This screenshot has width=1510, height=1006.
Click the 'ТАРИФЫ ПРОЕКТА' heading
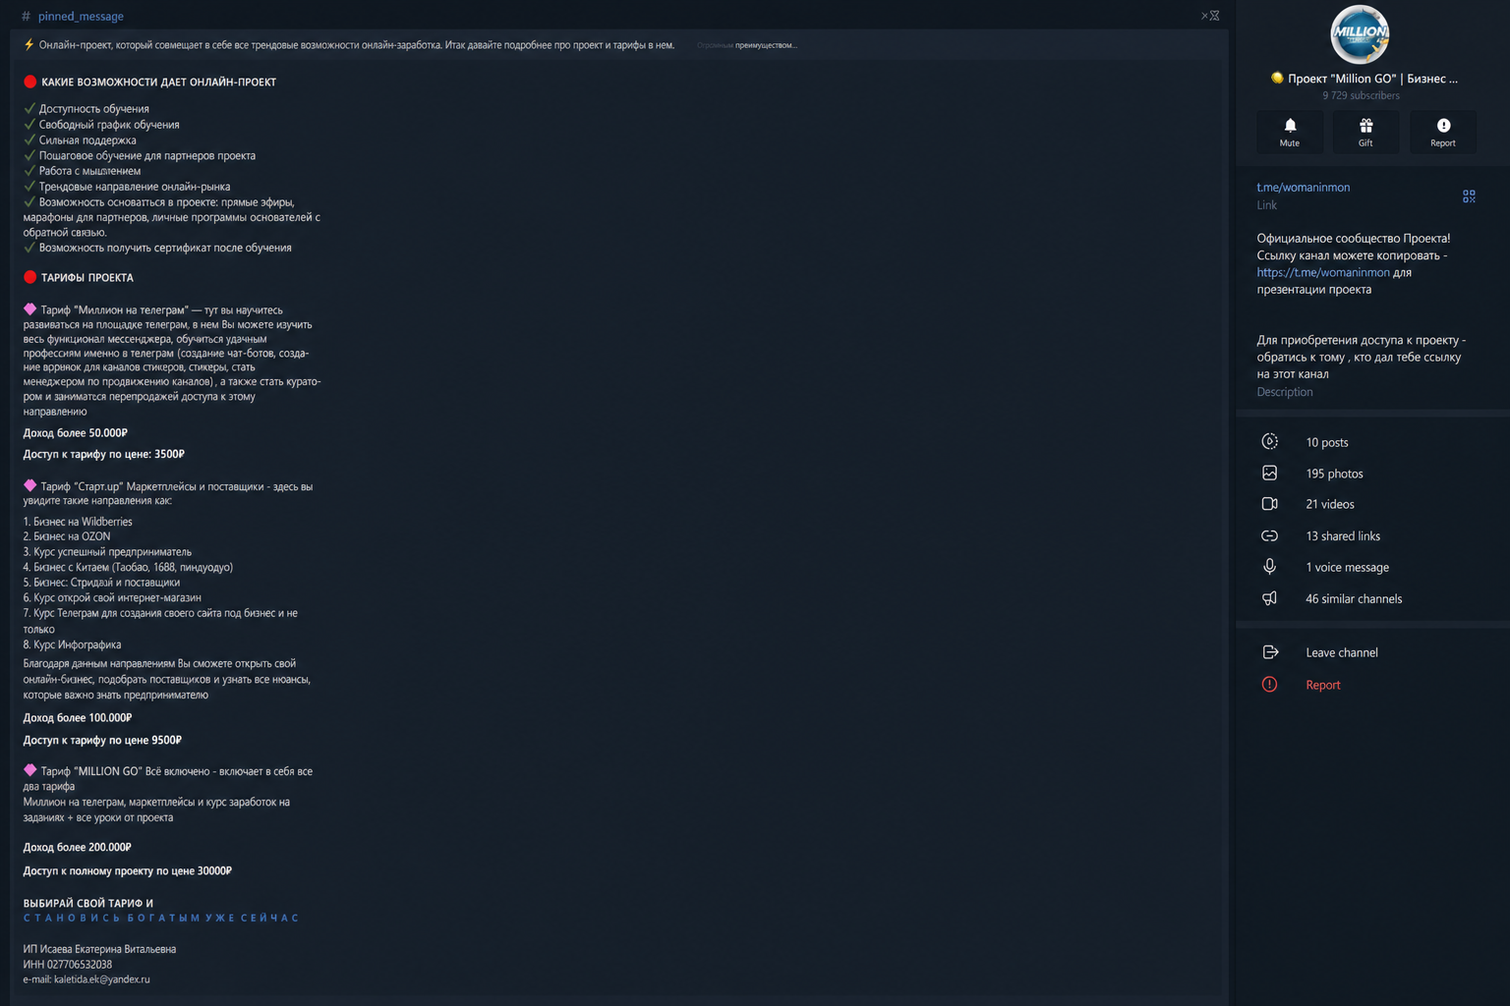click(87, 278)
